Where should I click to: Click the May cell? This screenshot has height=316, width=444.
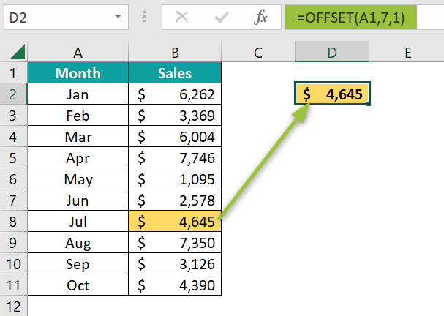click(x=78, y=179)
